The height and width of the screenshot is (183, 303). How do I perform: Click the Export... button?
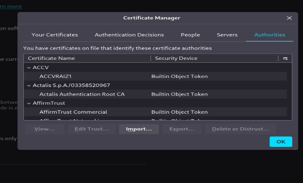coord(182,129)
